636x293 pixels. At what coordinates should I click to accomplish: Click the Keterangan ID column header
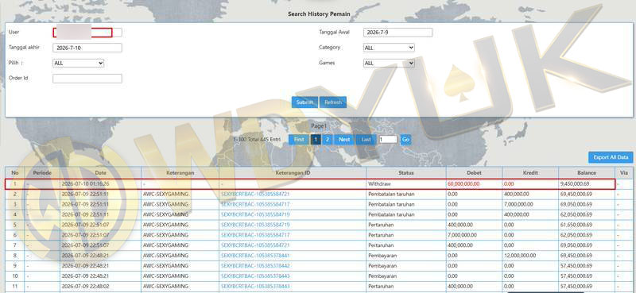pos(293,172)
